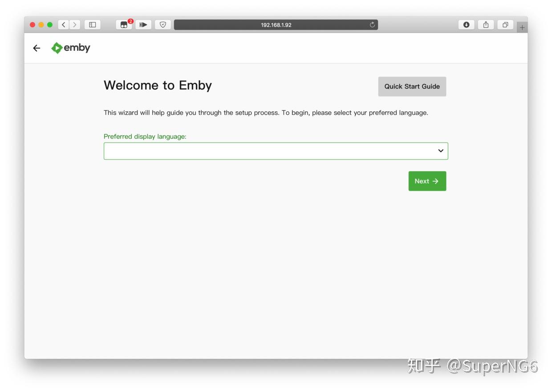Image resolution: width=552 pixels, height=391 pixels.
Task: Open a new tab with the plus icon
Action: coord(522,27)
